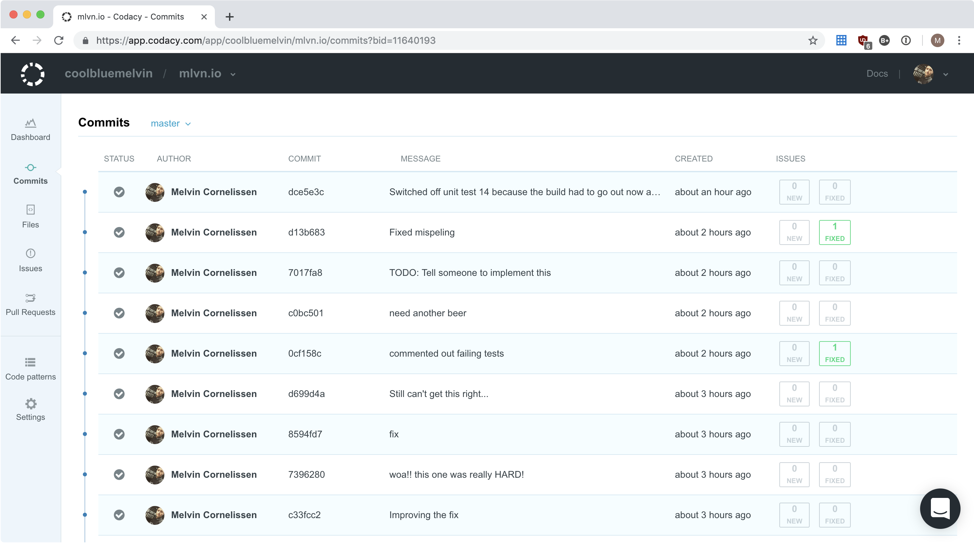
Task: Open 'commented out failing tests' commit message
Action: [x=447, y=354]
